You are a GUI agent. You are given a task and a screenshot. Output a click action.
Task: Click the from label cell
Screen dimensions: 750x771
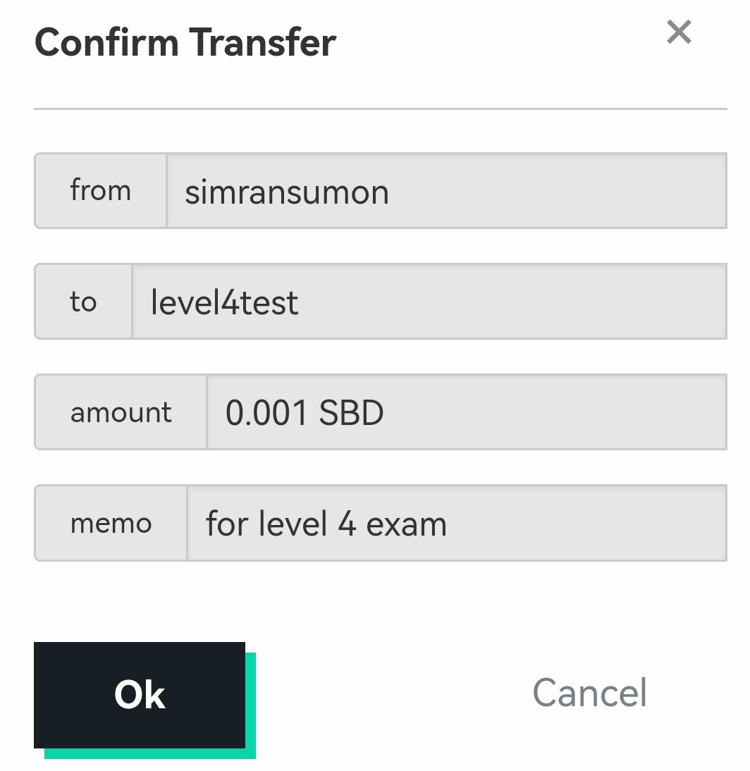coord(100,191)
